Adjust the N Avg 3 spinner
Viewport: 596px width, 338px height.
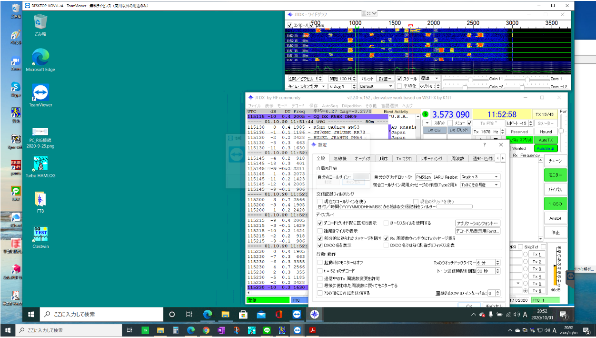(343, 86)
